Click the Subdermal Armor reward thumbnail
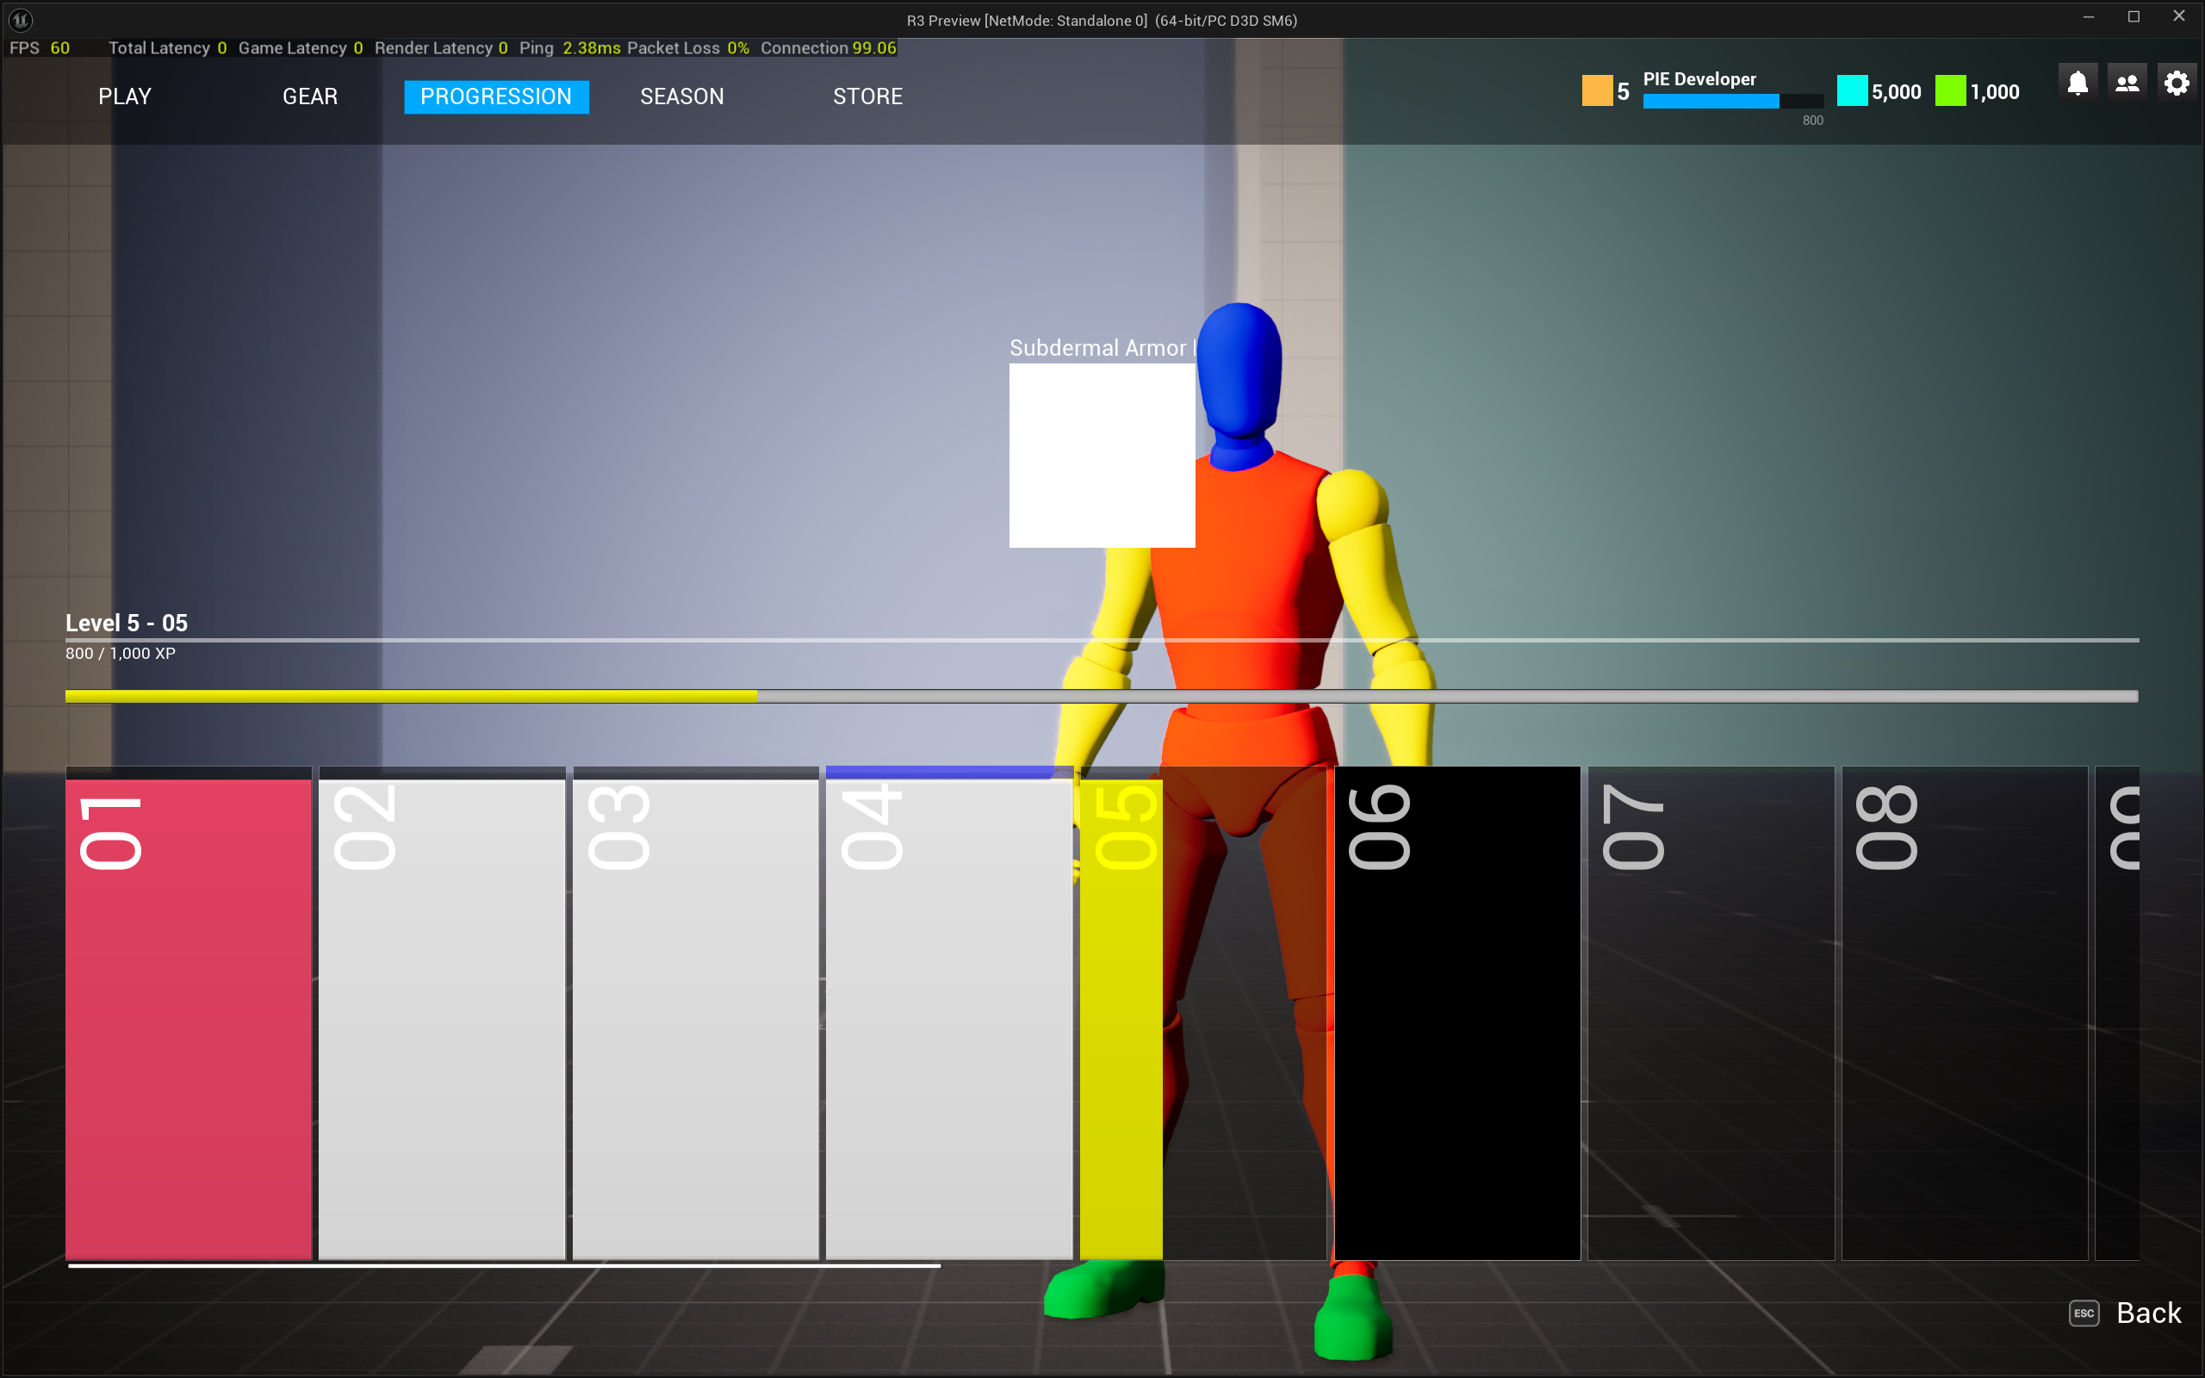Screen dimensions: 2205x1378 pyautogui.click(x=1102, y=455)
